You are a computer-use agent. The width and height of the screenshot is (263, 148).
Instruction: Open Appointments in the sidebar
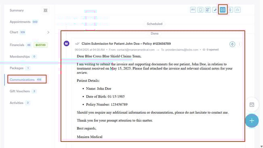click(20, 22)
